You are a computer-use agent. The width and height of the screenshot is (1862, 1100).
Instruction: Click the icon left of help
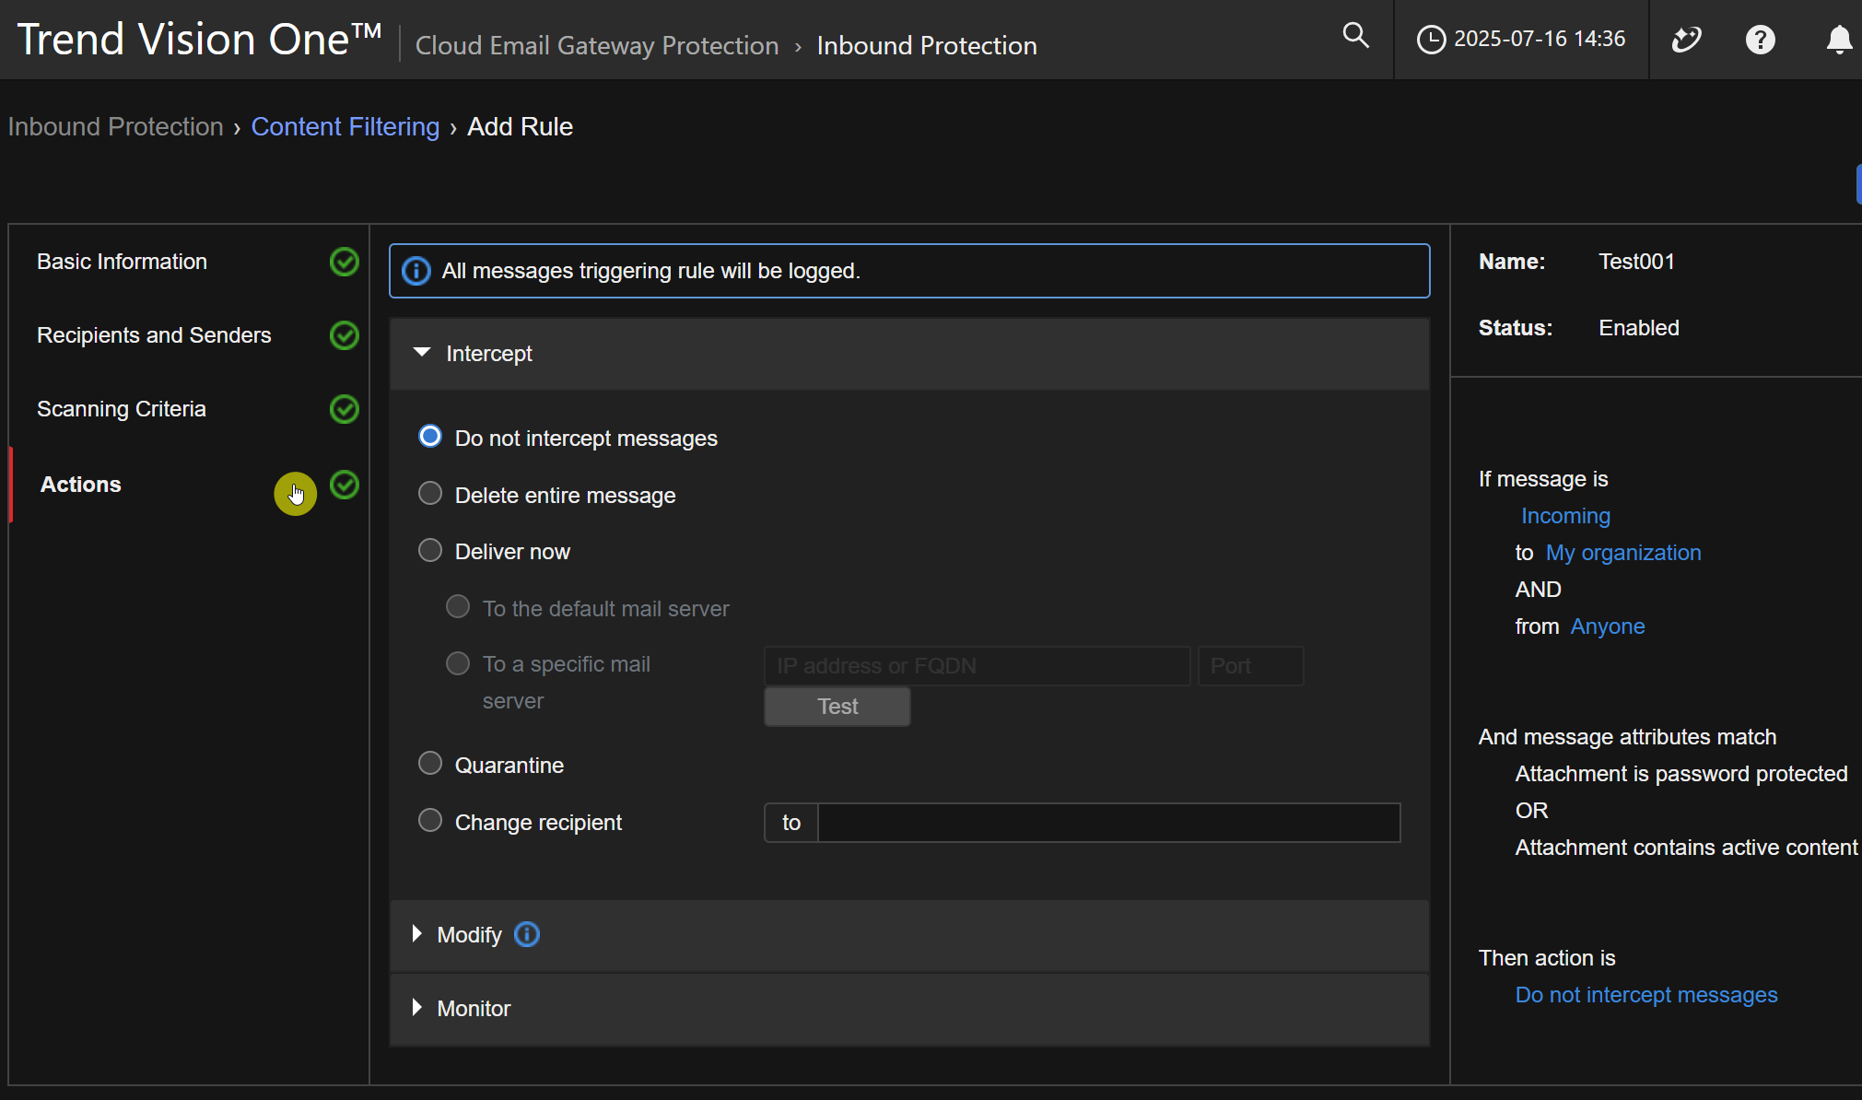pyautogui.click(x=1686, y=40)
